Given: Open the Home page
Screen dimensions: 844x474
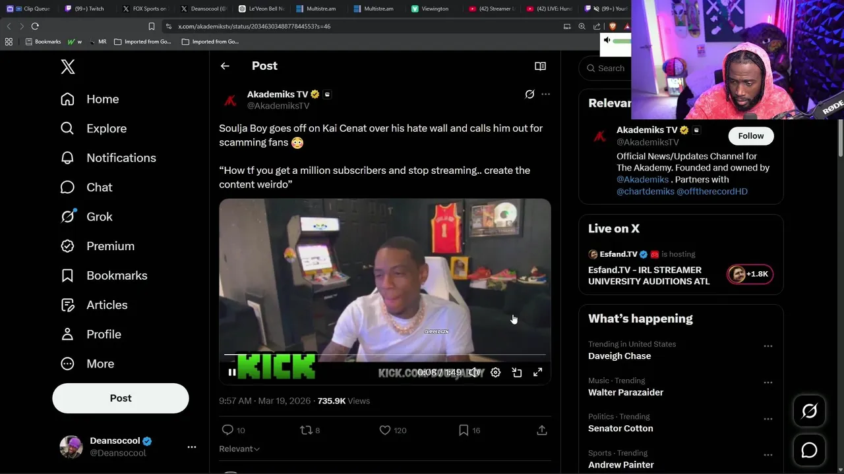Looking at the screenshot, I should (x=90, y=99).
